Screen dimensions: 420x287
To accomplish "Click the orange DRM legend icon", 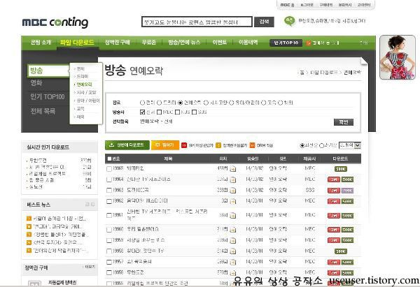I will pyautogui.click(x=252, y=145).
